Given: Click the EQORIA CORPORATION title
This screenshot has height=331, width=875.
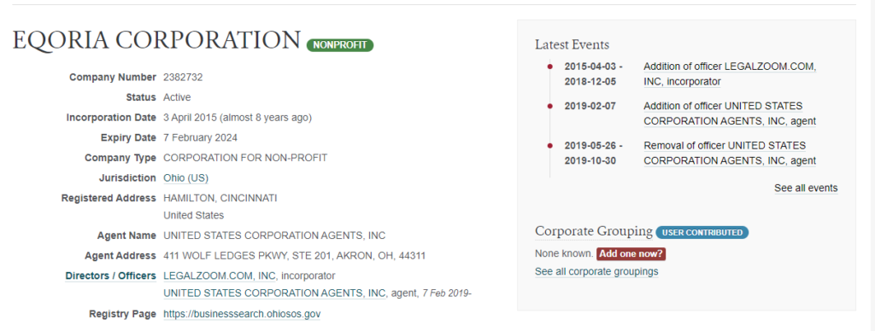Looking at the screenshot, I should coord(157,40).
